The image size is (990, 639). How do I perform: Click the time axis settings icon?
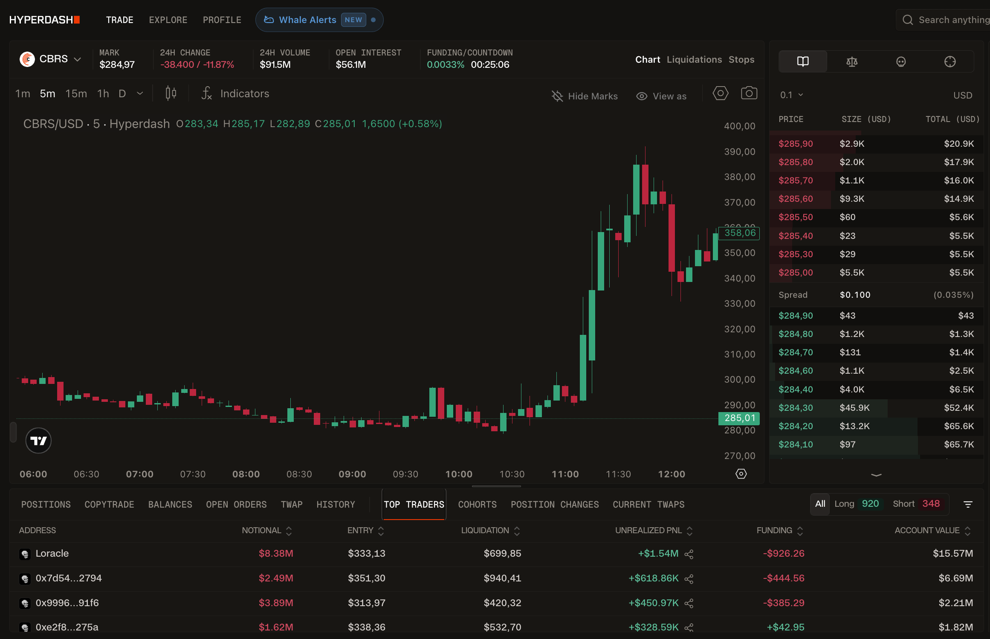point(741,474)
